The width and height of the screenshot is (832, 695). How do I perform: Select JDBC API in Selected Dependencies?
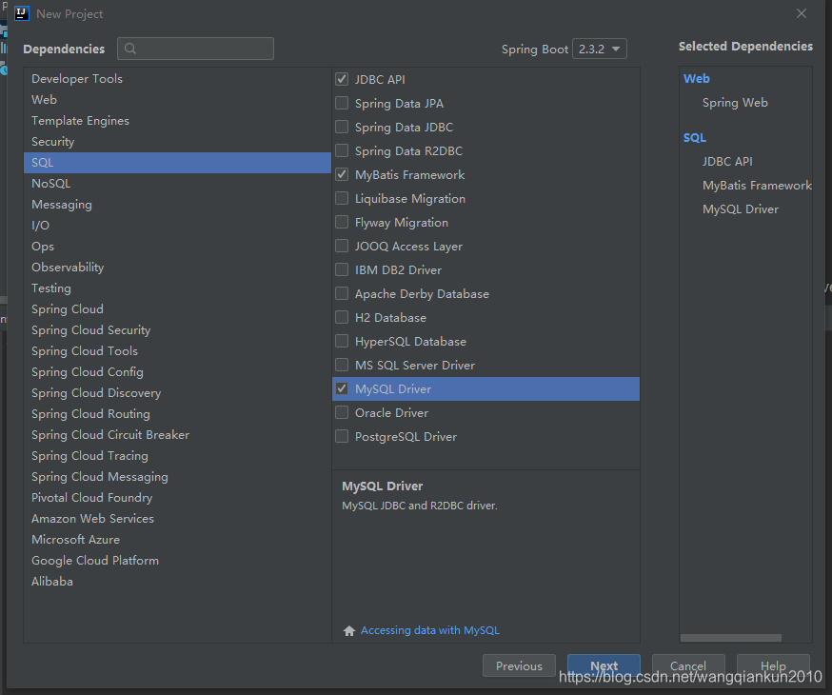(x=727, y=161)
